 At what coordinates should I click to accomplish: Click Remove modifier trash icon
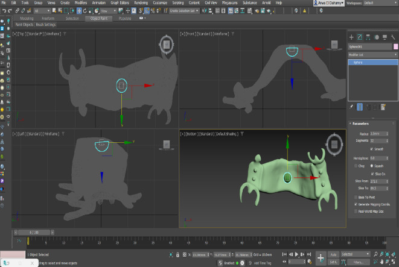coord(375,107)
